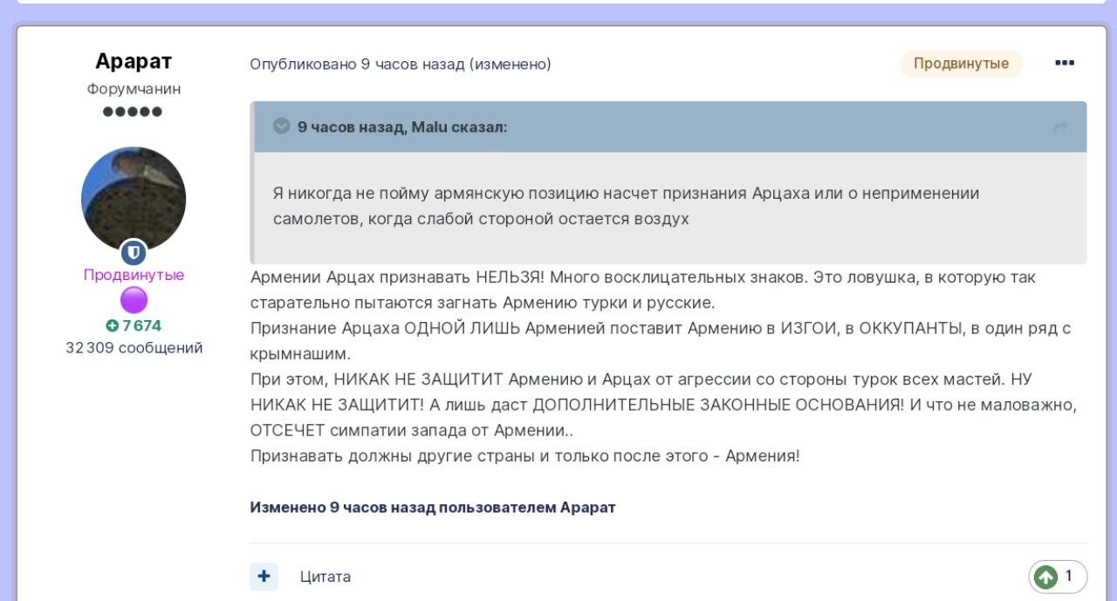Viewport: 1117px width, 601px height.
Task: Open the '32 309 сообщений' post count
Action: pos(134,348)
